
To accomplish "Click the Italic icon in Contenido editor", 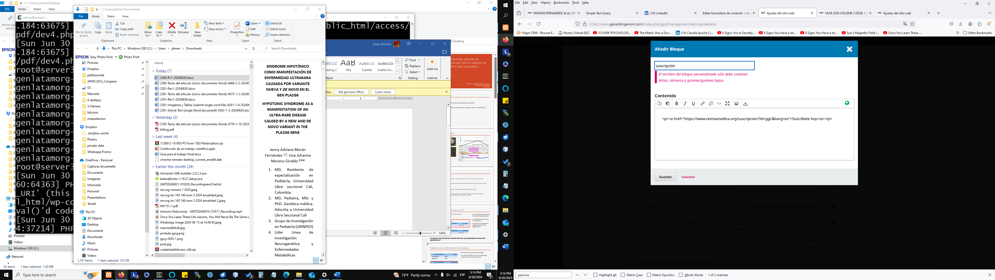I will (685, 104).
